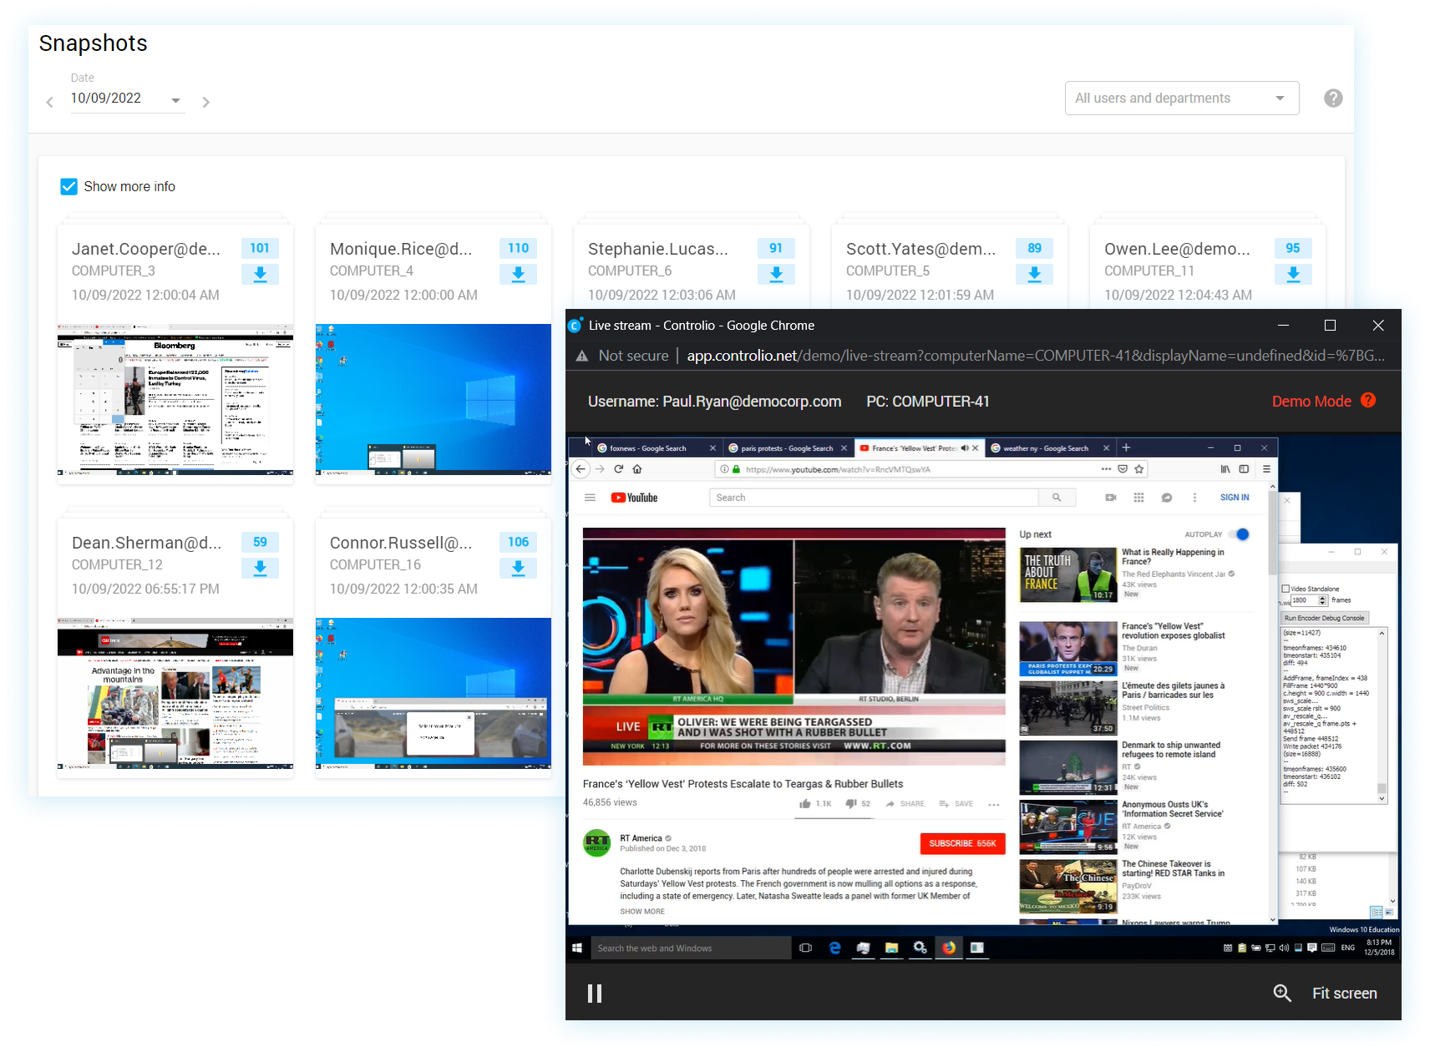Select the weather ny Google Search tab
This screenshot has height=1052, width=1430.
click(1046, 448)
